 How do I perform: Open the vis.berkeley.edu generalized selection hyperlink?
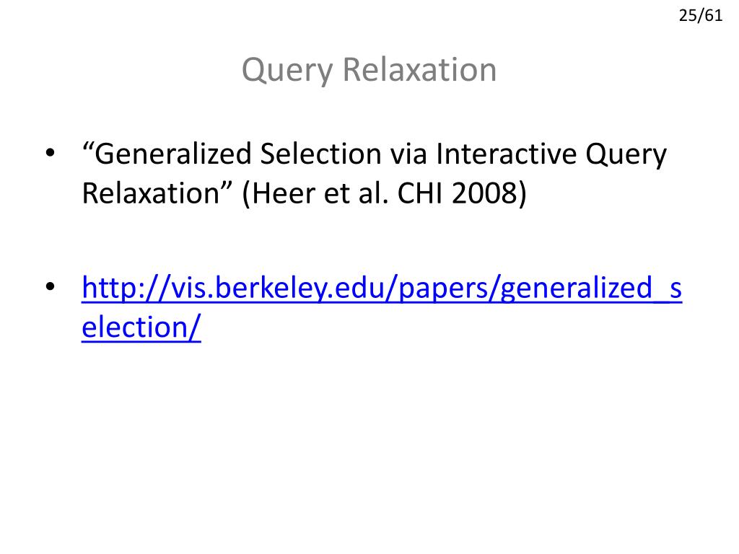[x=382, y=289]
